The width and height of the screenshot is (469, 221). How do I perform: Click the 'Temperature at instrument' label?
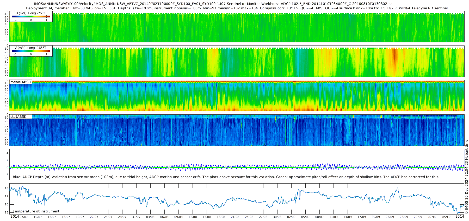point(36,211)
